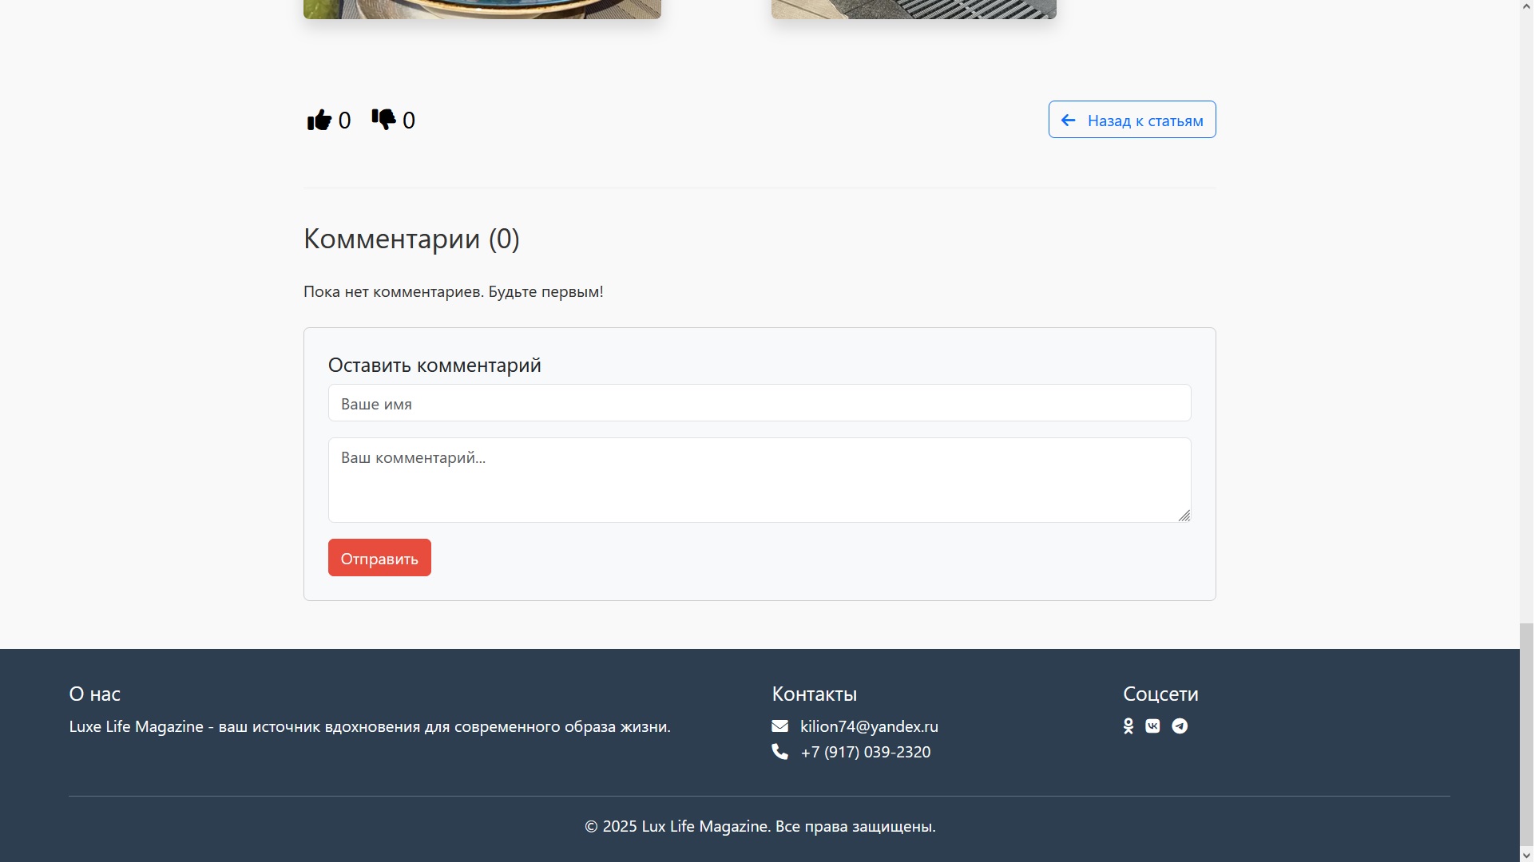Viewport: 1535px width, 862px height.
Task: Focus the Ваше имя input field
Action: pyautogui.click(x=759, y=403)
